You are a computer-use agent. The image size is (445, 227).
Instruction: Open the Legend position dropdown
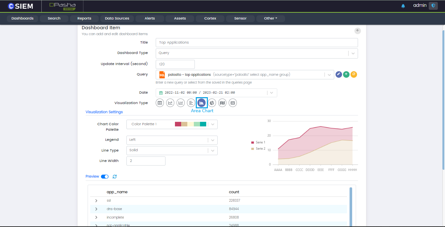pyautogui.click(x=171, y=140)
